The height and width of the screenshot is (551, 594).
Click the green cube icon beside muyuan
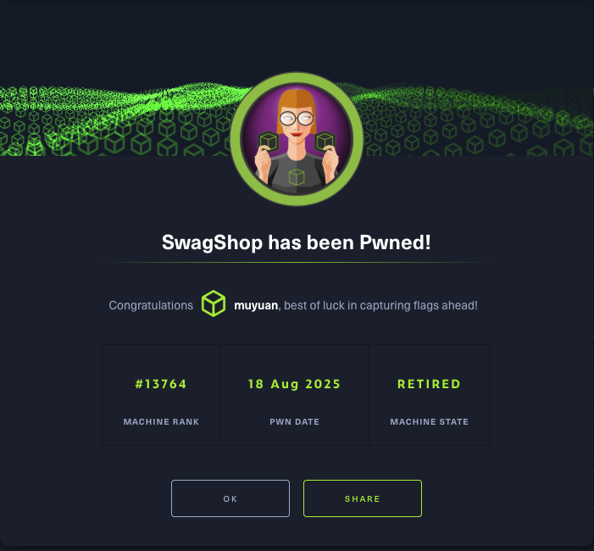pyautogui.click(x=214, y=303)
